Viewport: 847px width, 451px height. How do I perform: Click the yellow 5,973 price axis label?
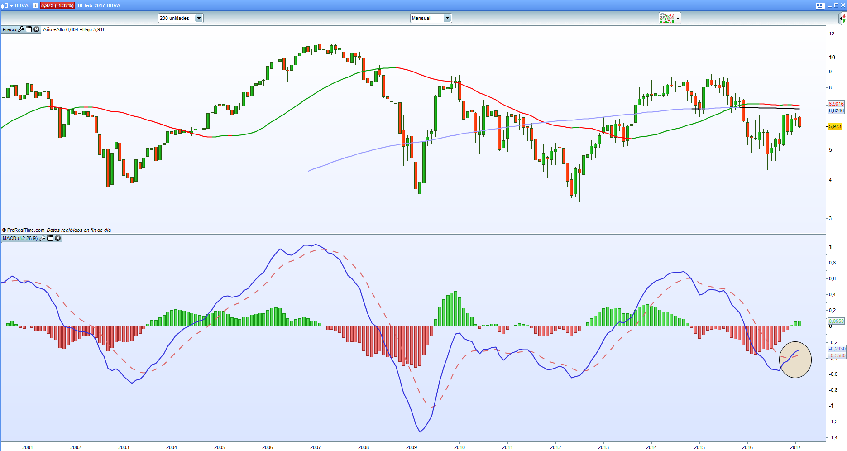835,126
